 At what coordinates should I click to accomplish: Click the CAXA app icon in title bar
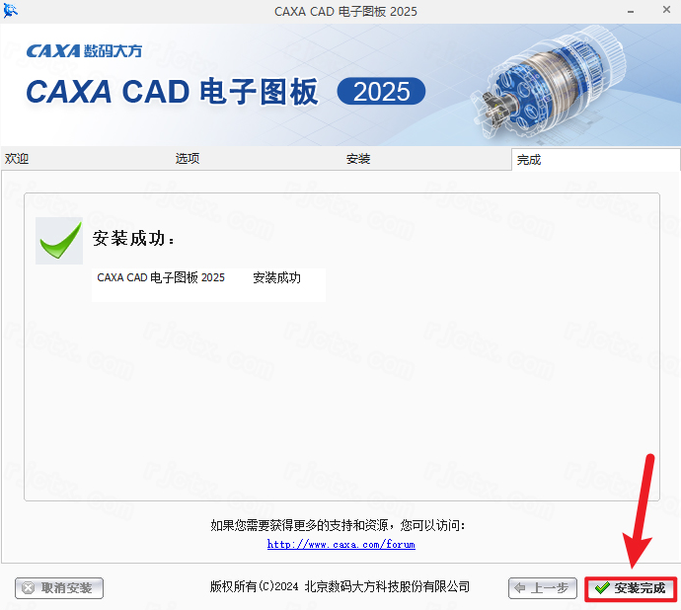pos(10,11)
